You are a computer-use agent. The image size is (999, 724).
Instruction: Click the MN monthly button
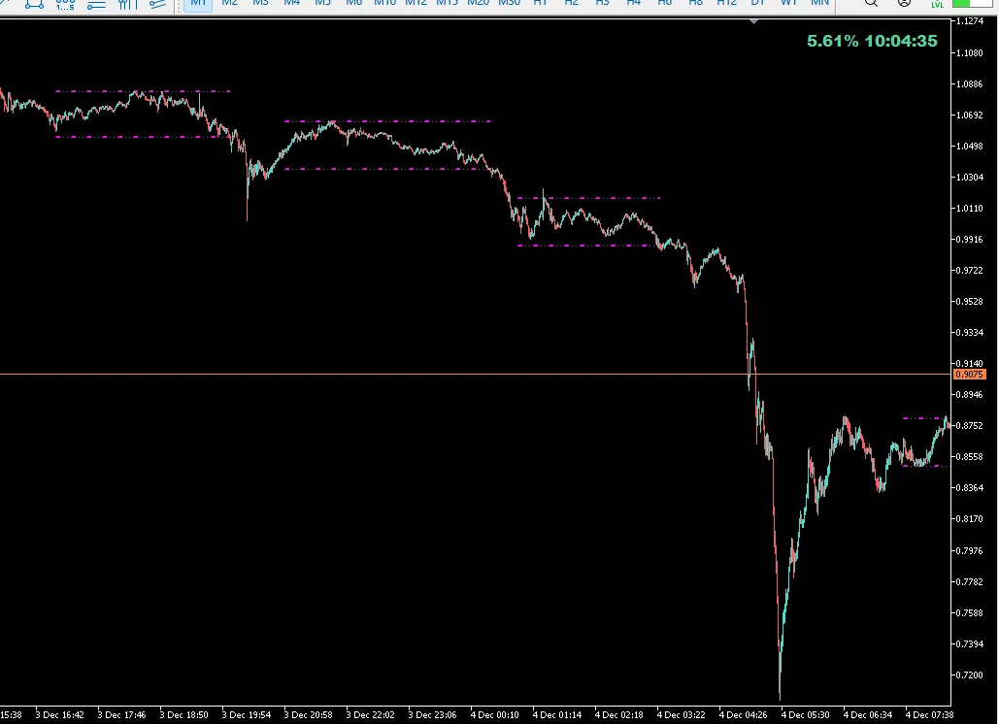[820, 4]
